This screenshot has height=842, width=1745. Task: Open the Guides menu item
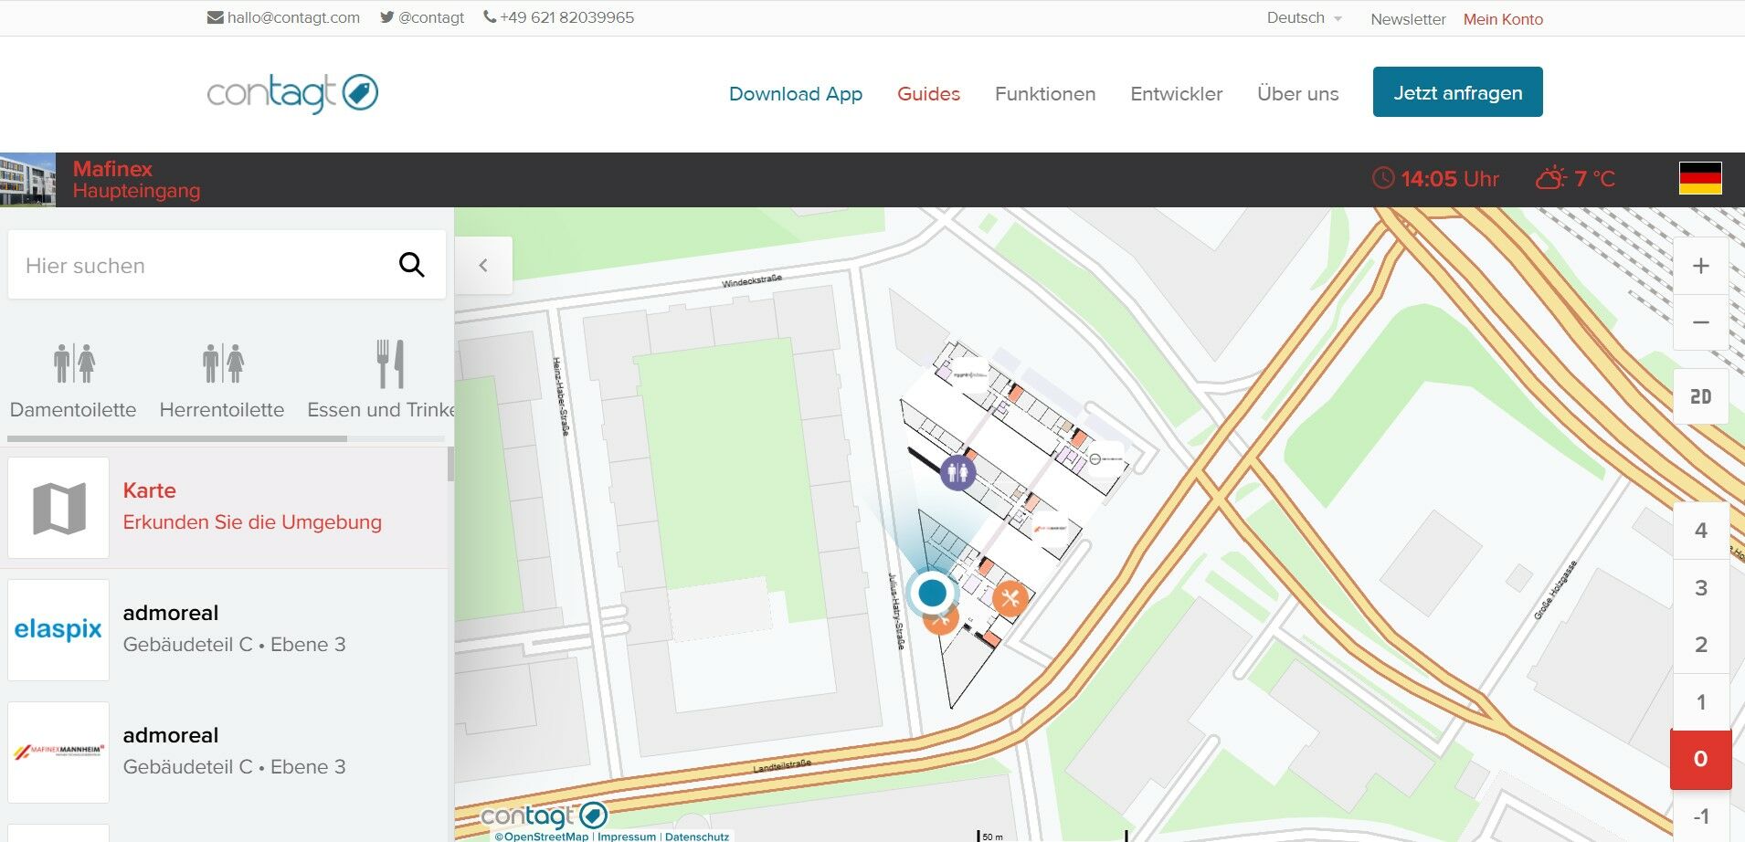point(928,93)
